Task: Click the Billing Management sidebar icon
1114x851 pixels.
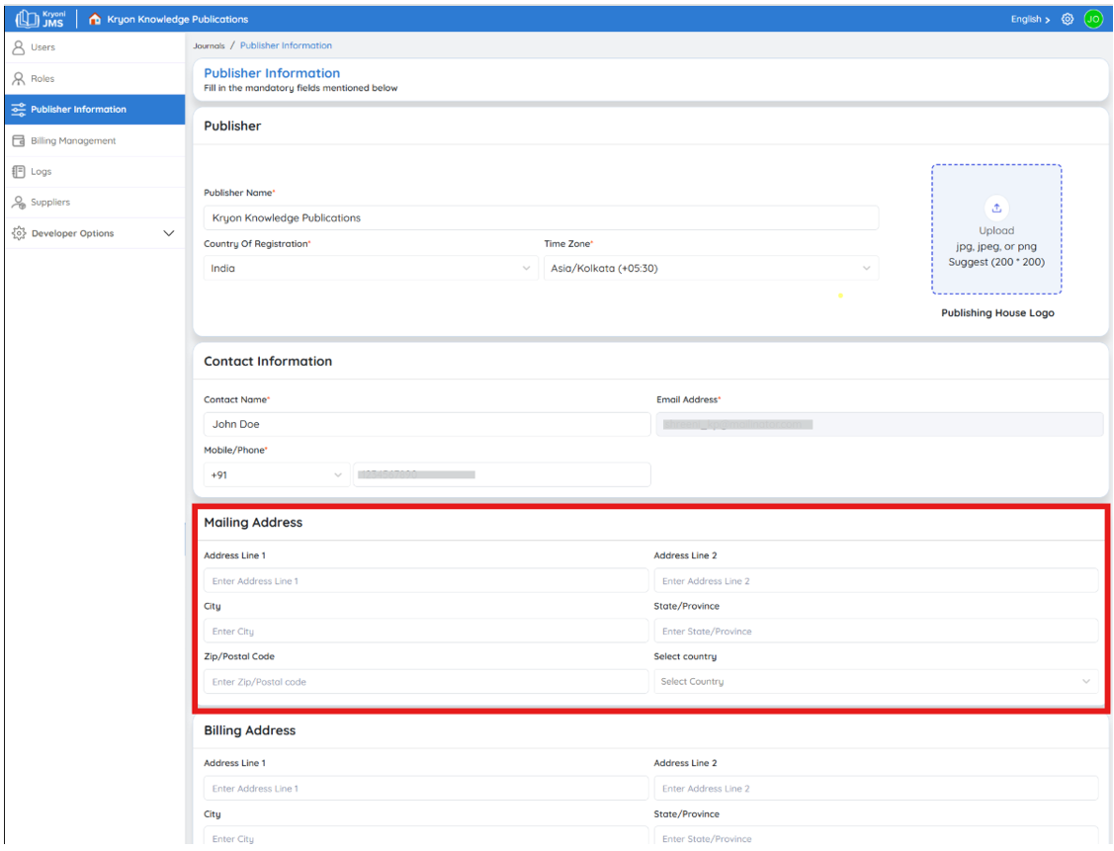Action: coord(19,140)
